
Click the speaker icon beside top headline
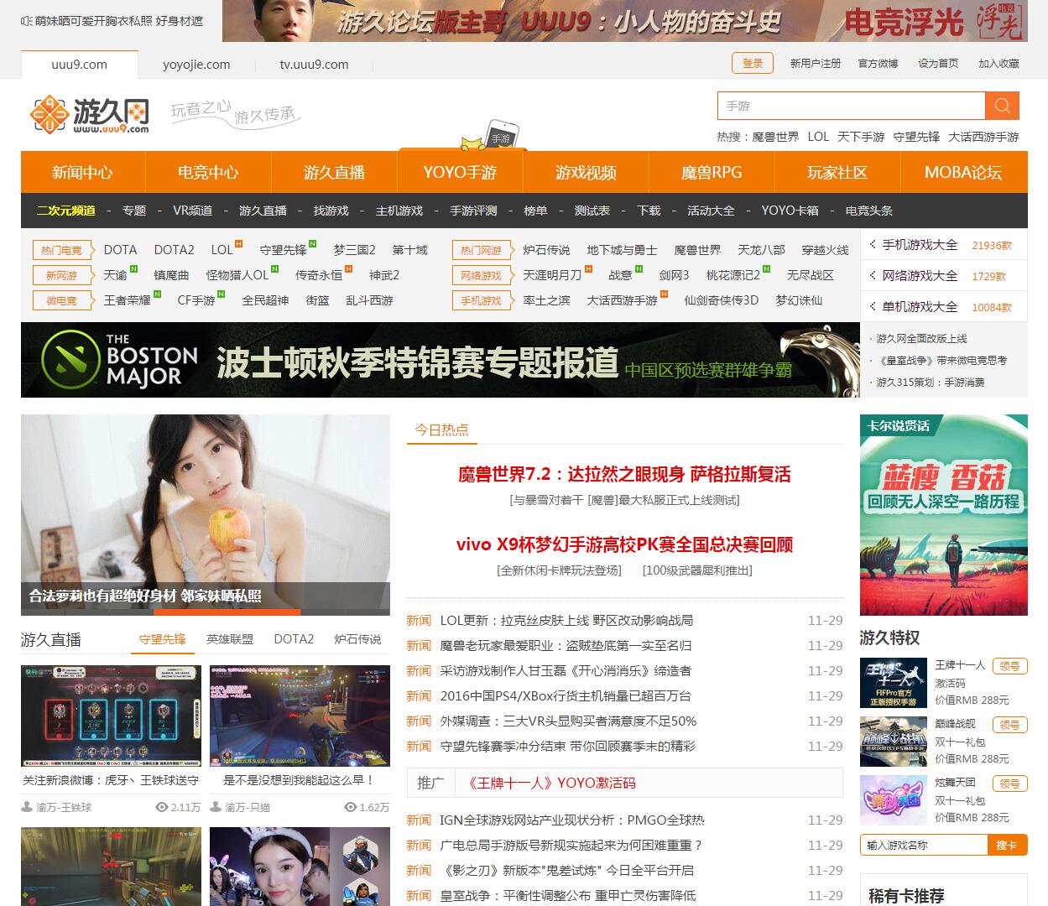point(27,21)
